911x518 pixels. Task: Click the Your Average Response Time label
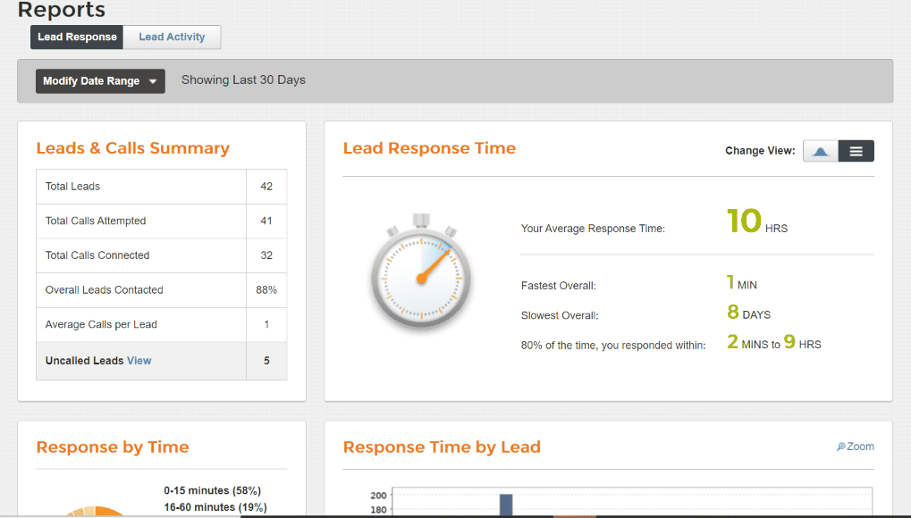[593, 229]
